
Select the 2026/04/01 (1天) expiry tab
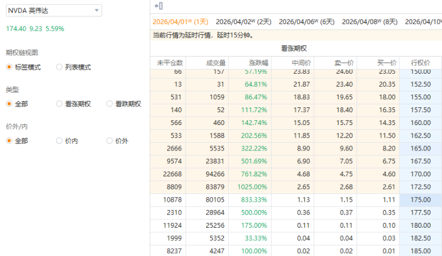tap(180, 22)
